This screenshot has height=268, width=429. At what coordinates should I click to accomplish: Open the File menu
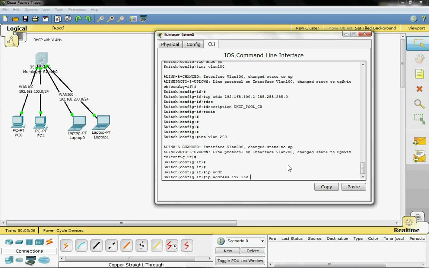click(x=5, y=10)
